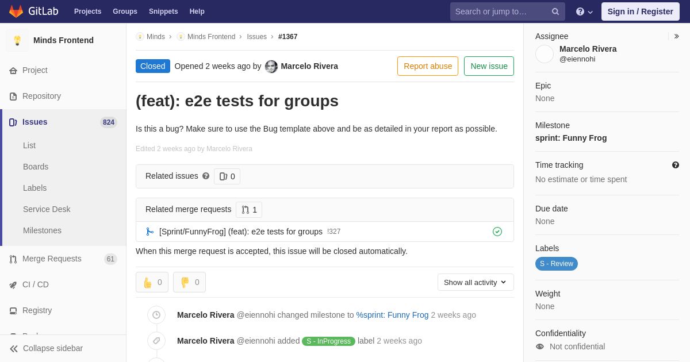Click Marcelo Rivera's author avatar
The image size is (690, 362).
point(271,67)
